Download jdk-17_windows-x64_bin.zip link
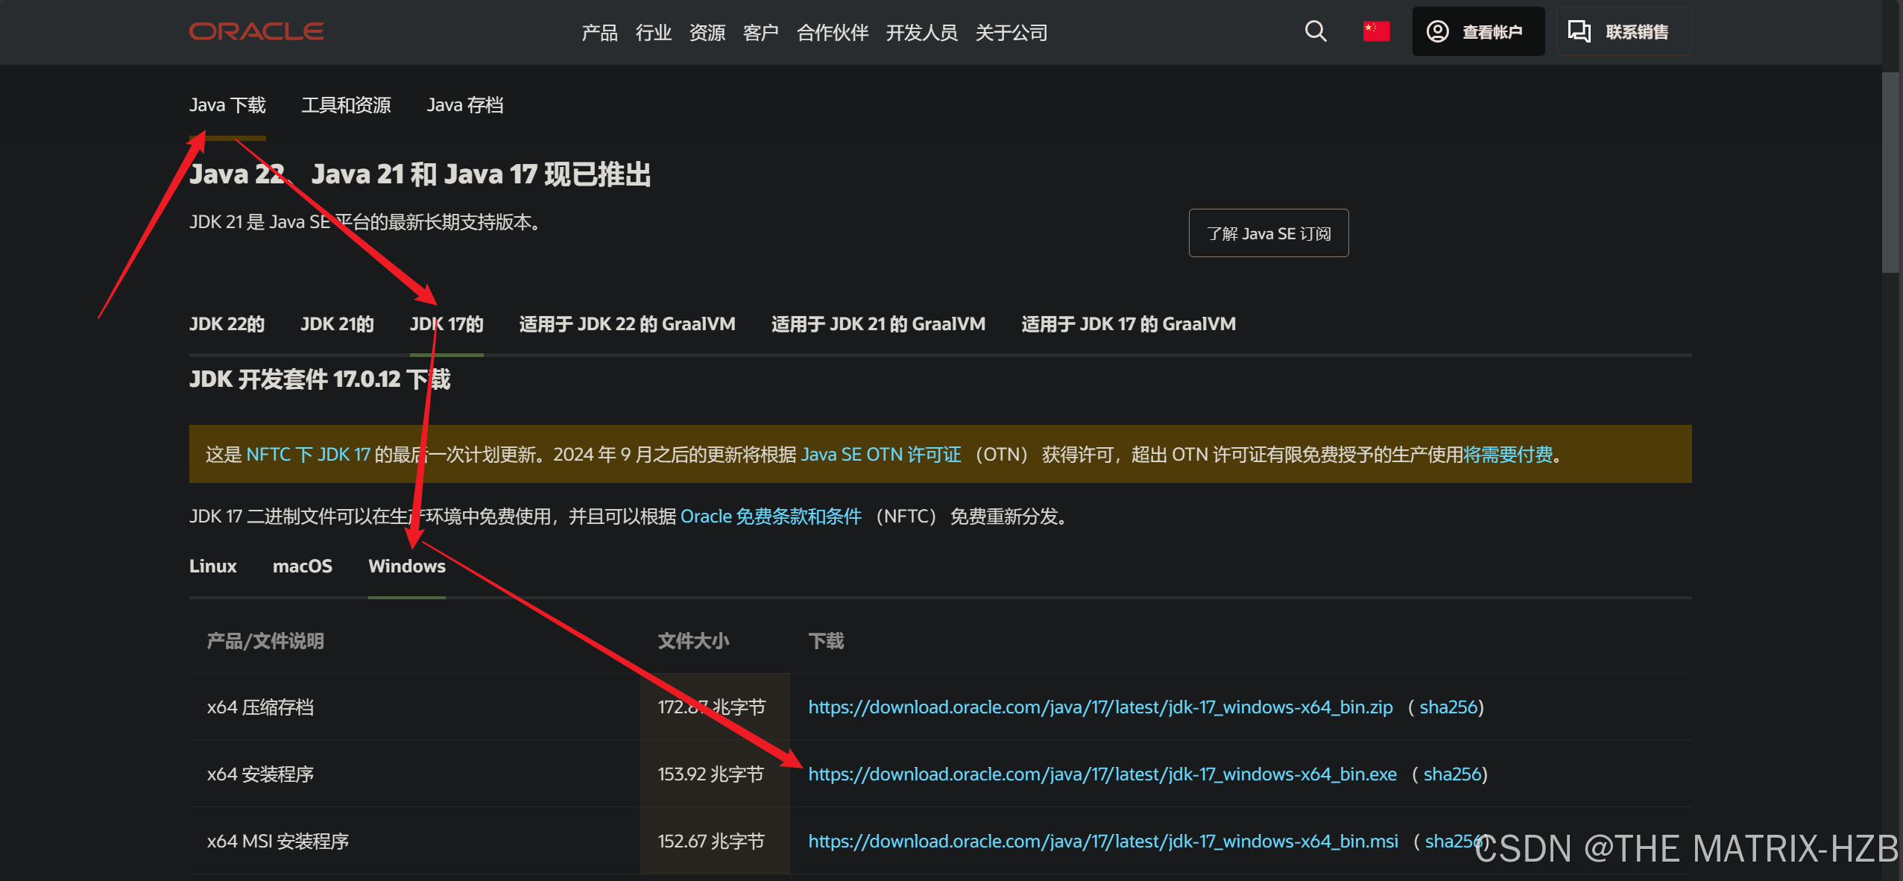This screenshot has height=881, width=1903. 1100,707
